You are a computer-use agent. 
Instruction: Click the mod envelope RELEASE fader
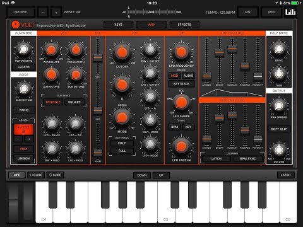[245, 130]
